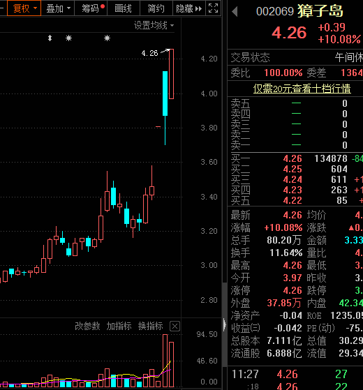Viewport: 363px width, 390px height.
Task: Collapse side panel with the divider arrow
Action: coord(224,324)
